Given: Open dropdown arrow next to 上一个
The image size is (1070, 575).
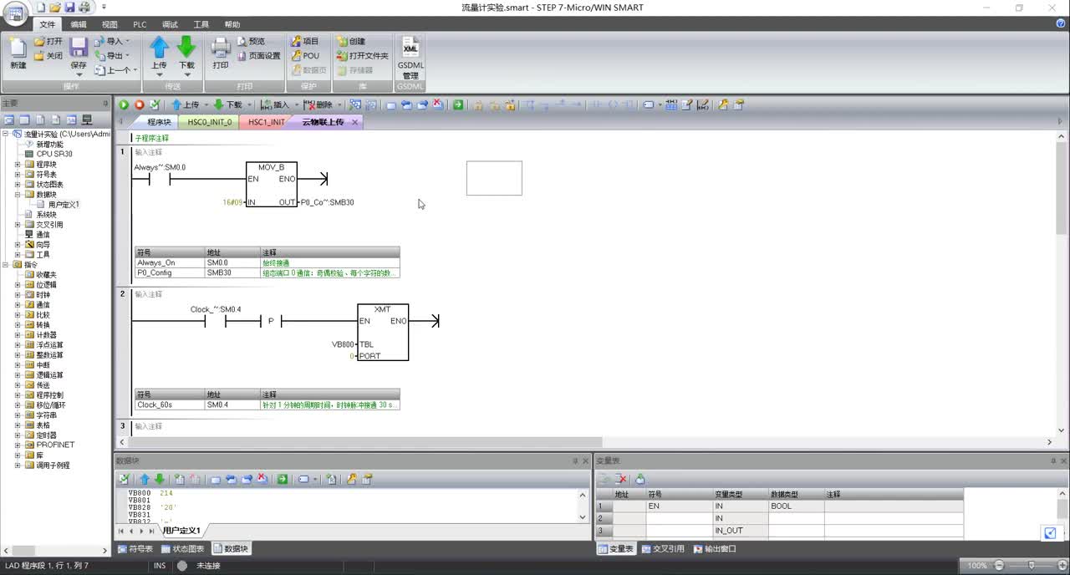Looking at the screenshot, I should 135,70.
